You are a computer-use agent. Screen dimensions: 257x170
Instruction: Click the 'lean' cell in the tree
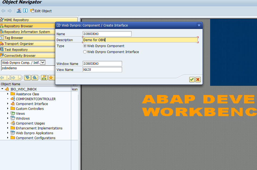[74, 89]
